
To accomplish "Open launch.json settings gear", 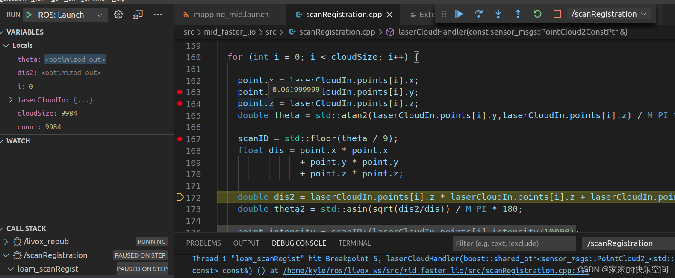I will (x=118, y=15).
